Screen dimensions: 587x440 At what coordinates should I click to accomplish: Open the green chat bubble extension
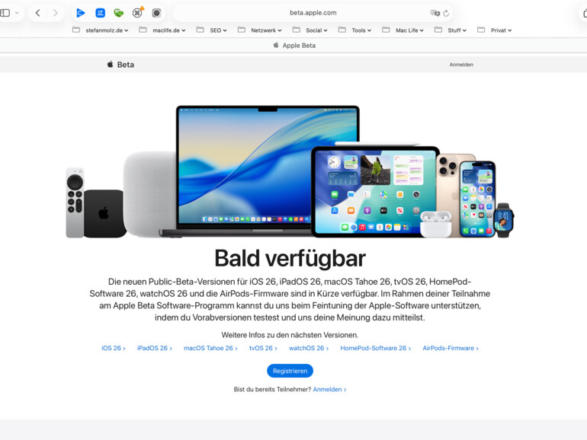(119, 13)
